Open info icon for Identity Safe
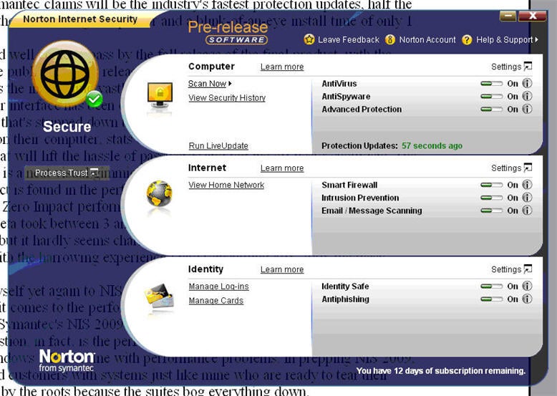This screenshot has height=396, width=557. click(527, 286)
